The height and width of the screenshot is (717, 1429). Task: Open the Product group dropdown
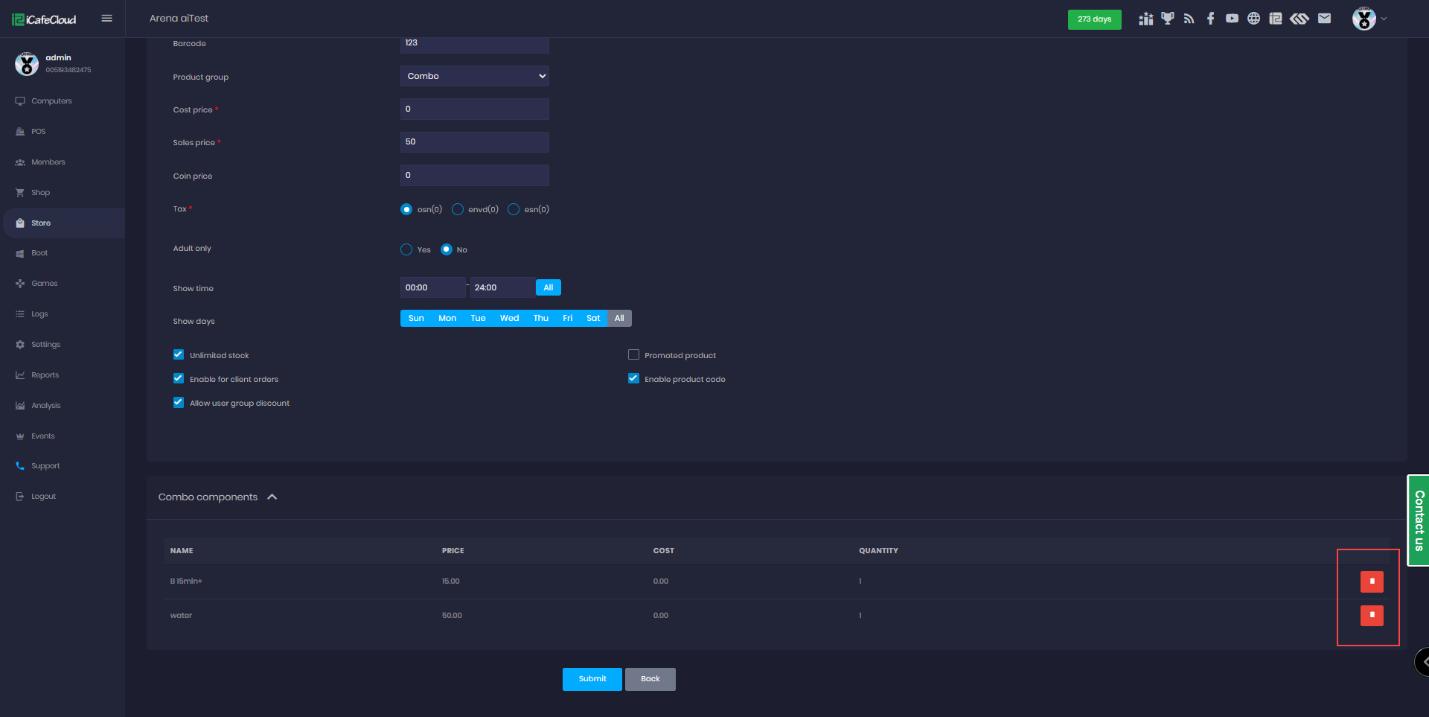(474, 76)
